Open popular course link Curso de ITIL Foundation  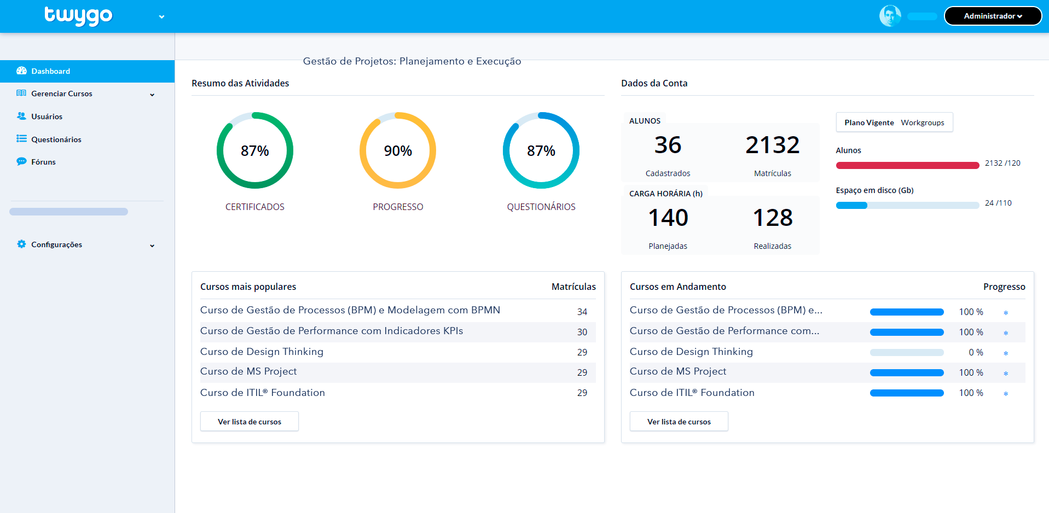coord(263,393)
